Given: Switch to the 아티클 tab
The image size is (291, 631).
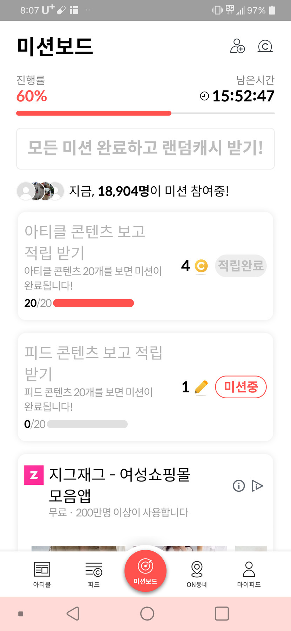Looking at the screenshot, I should [x=42, y=574].
